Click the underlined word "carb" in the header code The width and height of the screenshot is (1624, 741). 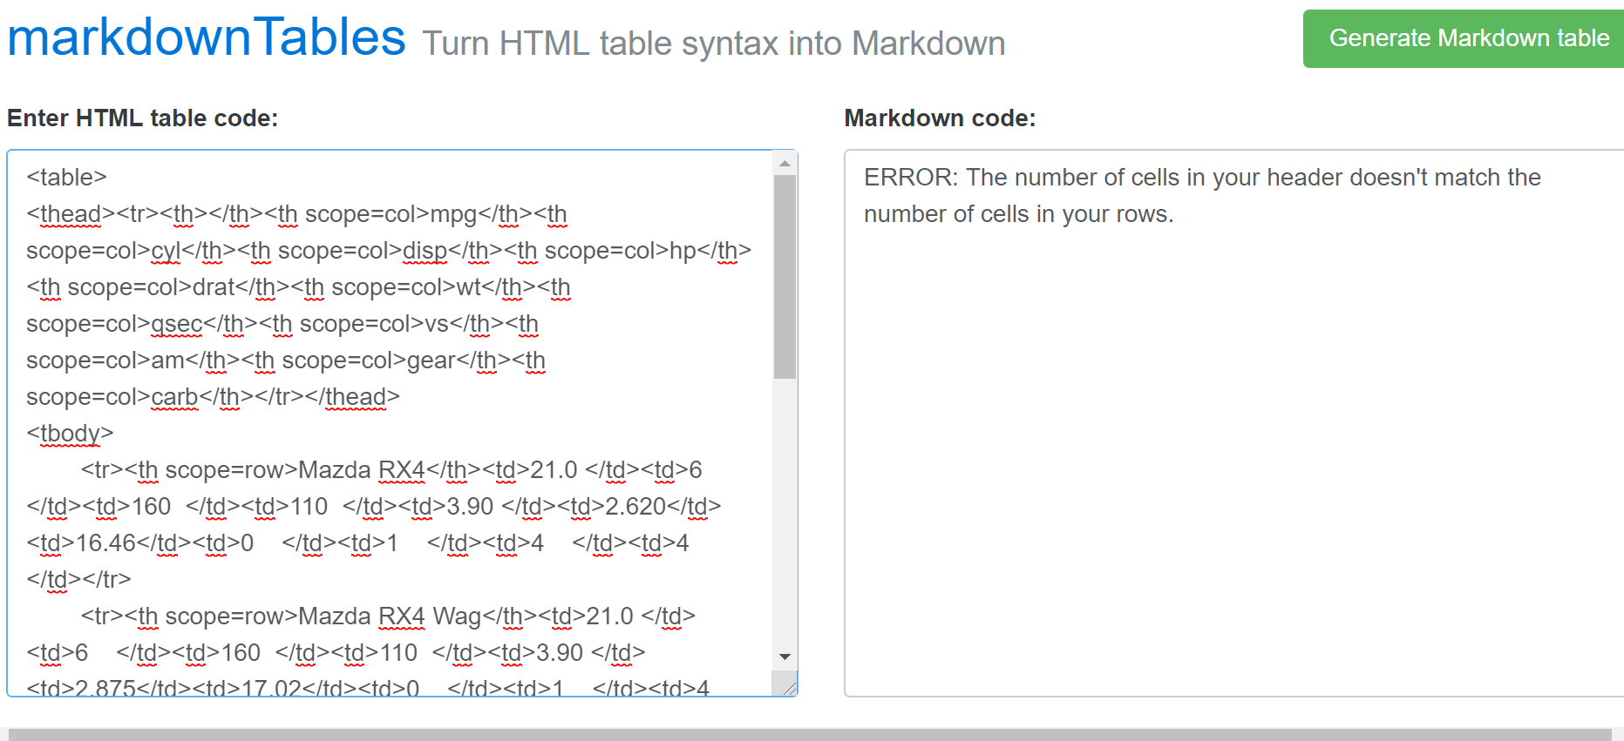pos(174,397)
